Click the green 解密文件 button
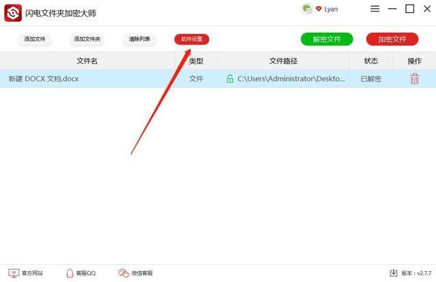Viewport: 436px width, 282px height. click(x=327, y=39)
